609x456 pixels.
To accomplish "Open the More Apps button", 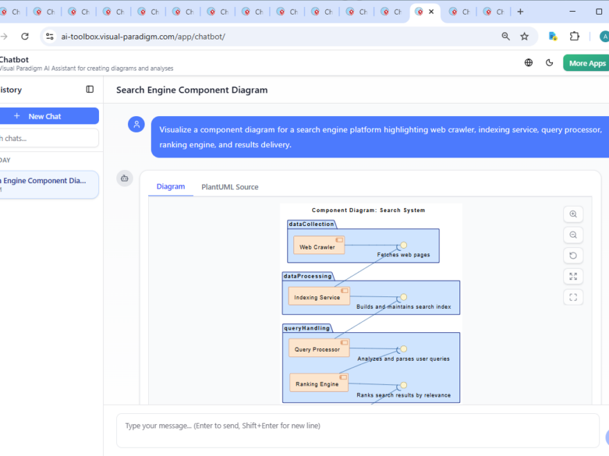I will [586, 63].
